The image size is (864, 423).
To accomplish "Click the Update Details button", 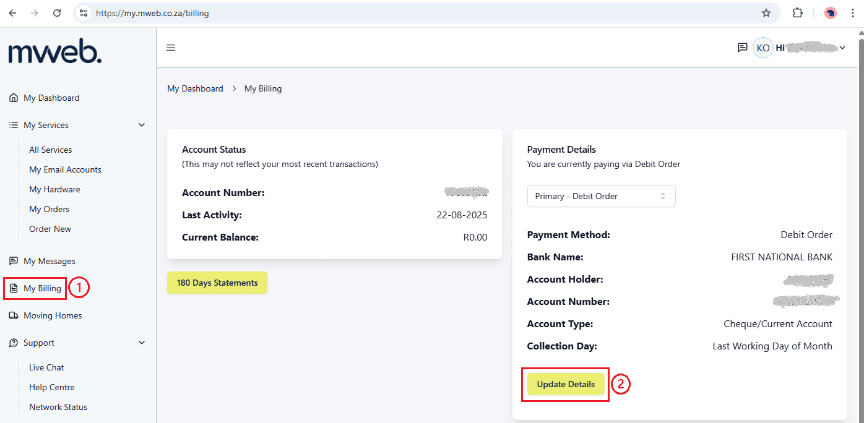I will point(565,384).
